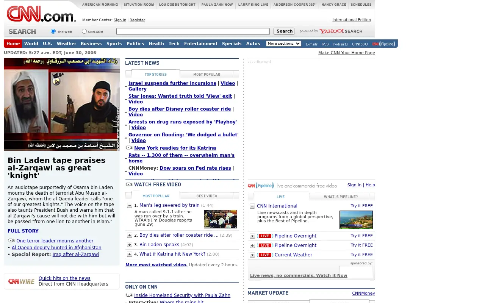The image size is (485, 303).
Task: Open the Podcasts link in navigation bar
Action: [x=340, y=44]
